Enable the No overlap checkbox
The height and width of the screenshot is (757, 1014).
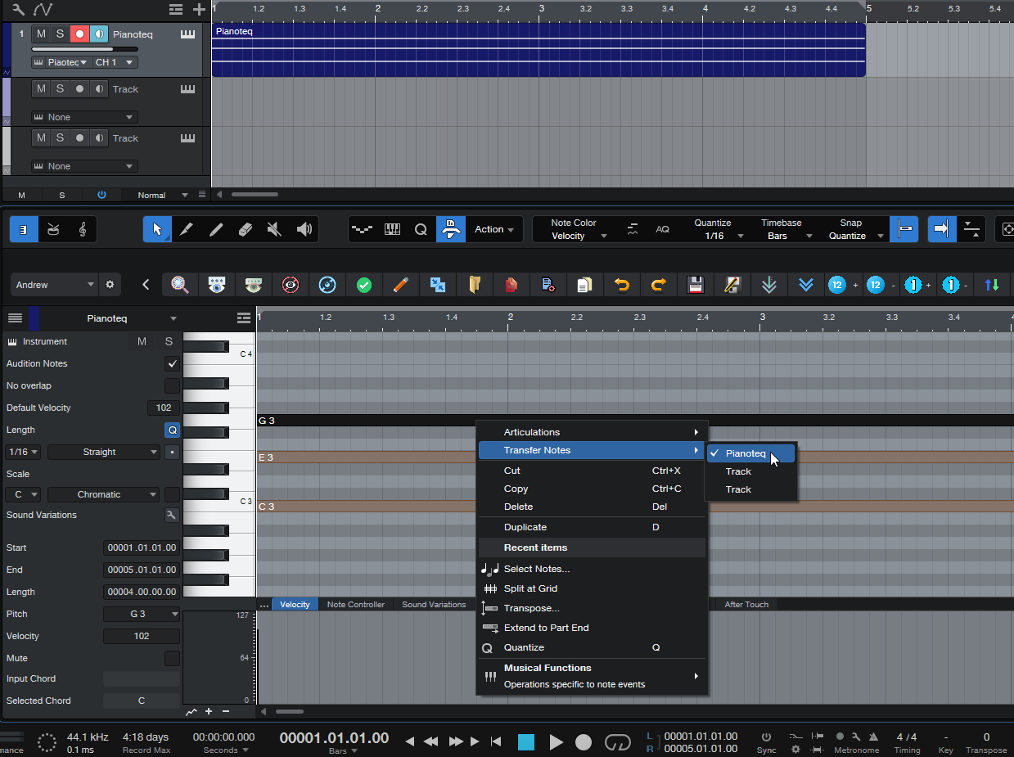(x=172, y=385)
